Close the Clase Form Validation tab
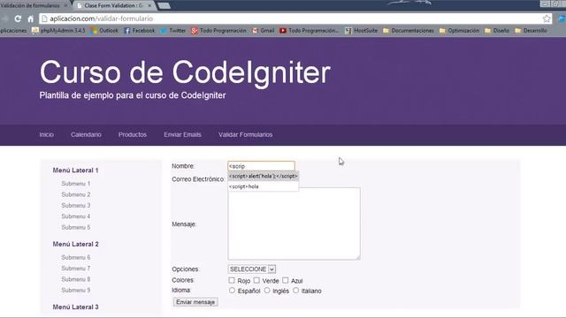The image size is (566, 318). [x=149, y=5]
